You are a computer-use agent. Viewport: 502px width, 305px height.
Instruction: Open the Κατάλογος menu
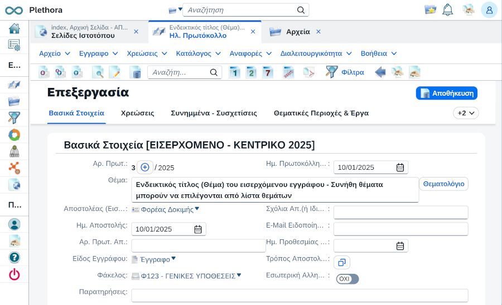tap(199, 53)
